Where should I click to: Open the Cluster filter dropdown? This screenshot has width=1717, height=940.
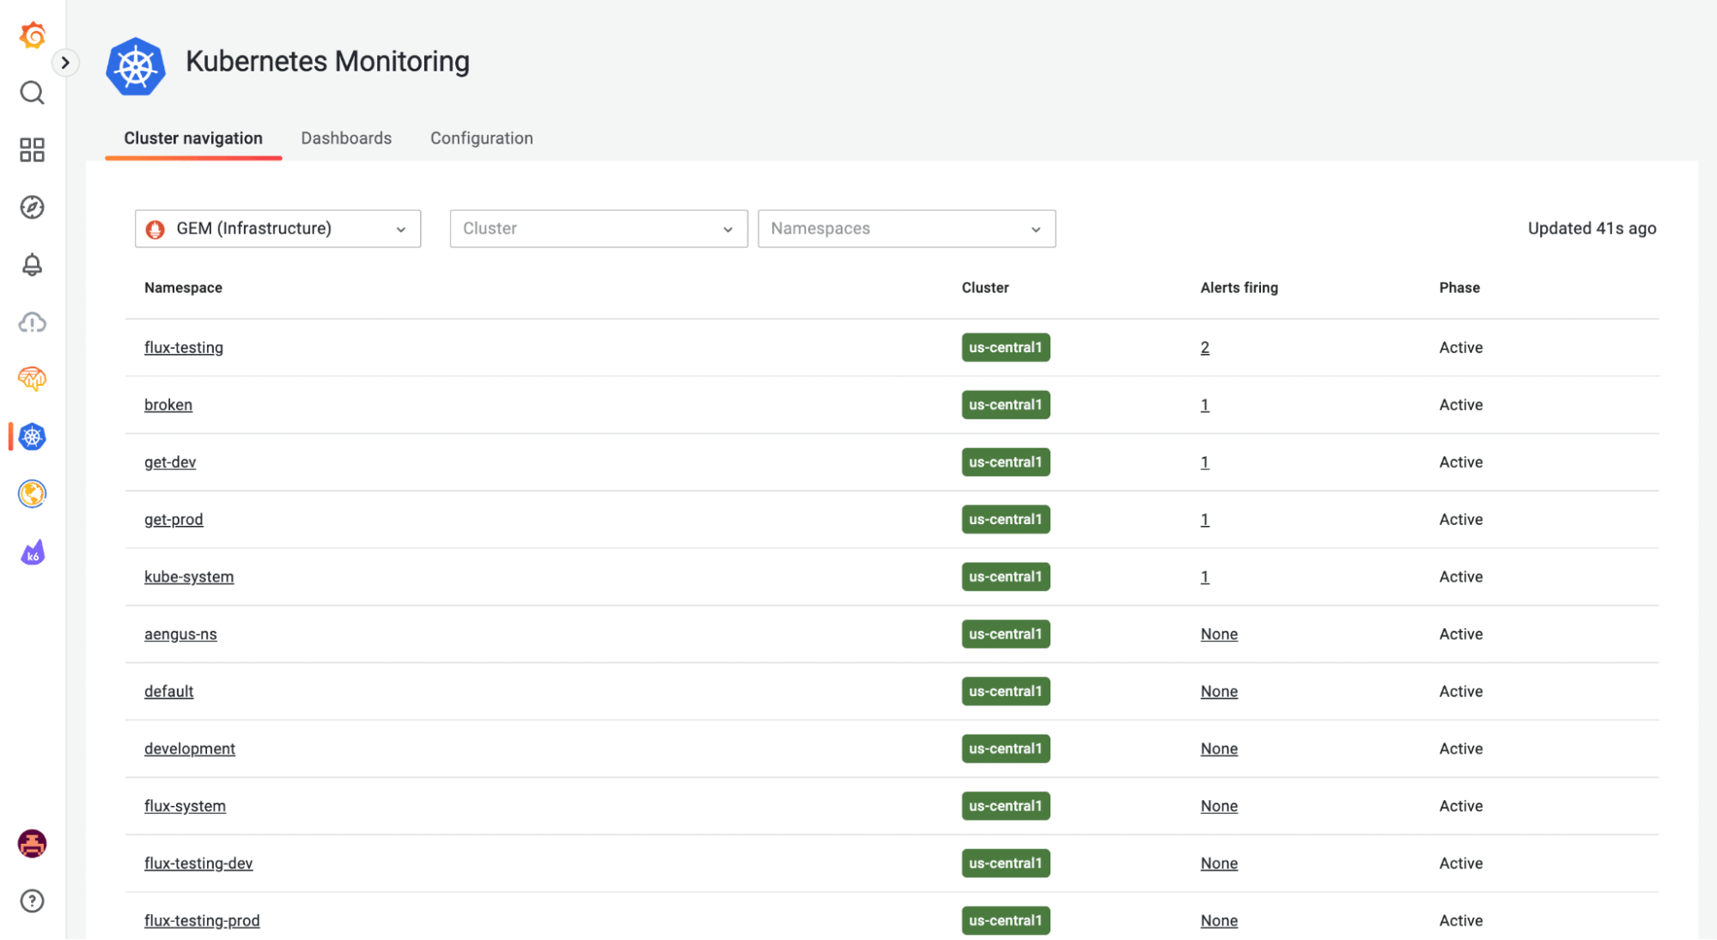pos(598,229)
